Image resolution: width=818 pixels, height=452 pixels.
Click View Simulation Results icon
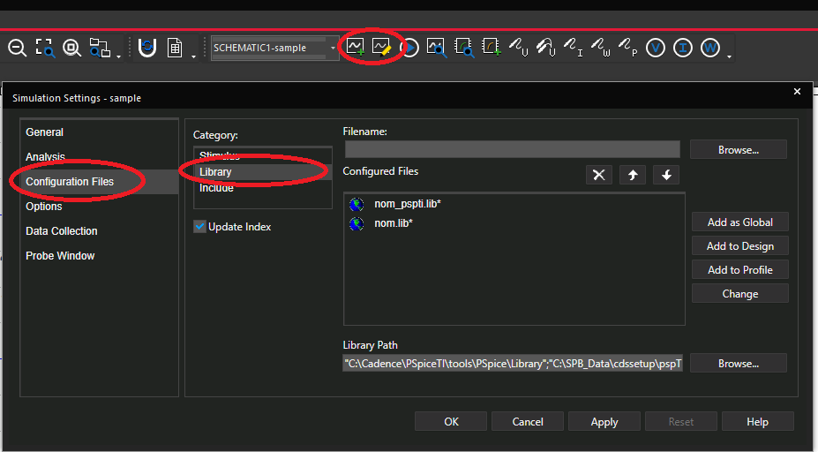(x=436, y=48)
